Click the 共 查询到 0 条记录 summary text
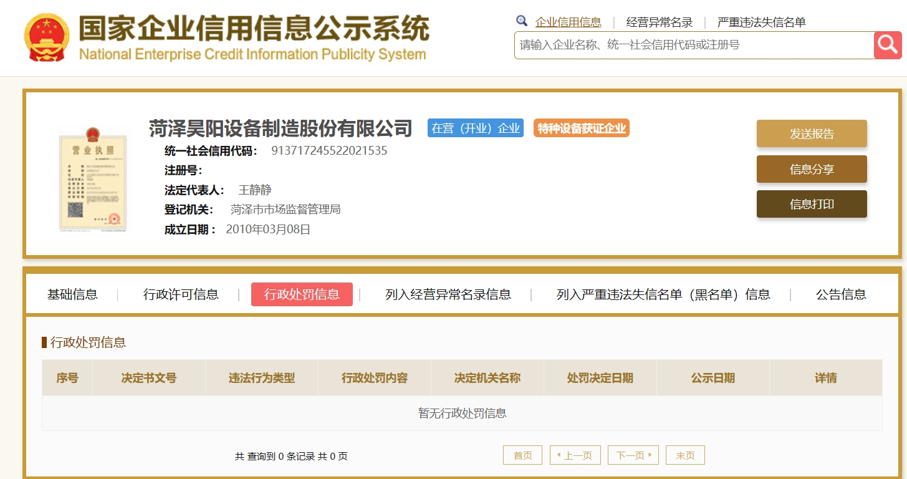 tap(275, 456)
